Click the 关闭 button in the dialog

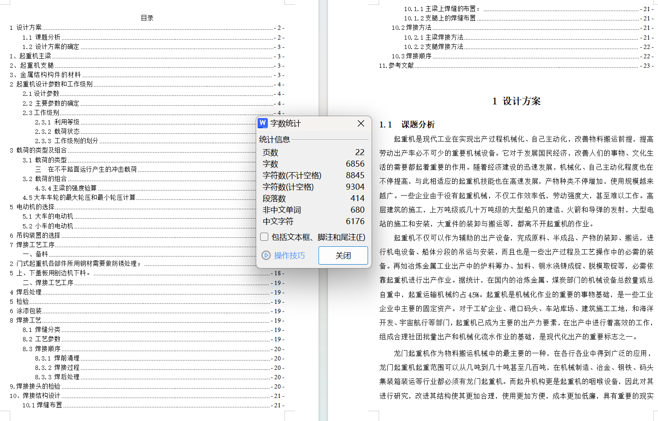343,255
